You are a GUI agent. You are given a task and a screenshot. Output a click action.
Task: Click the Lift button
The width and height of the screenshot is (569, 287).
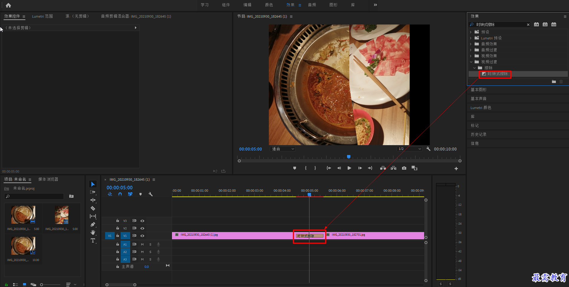coord(383,168)
